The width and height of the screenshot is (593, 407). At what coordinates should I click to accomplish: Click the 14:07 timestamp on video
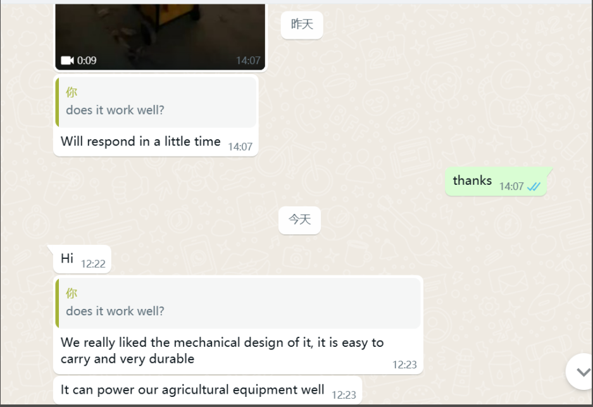pyautogui.click(x=248, y=61)
